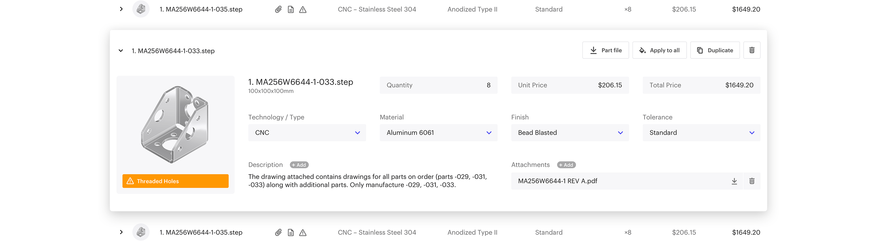This screenshot has height=241, width=877.
Task: Click the paperclip attachment icon in top row
Action: [x=278, y=9]
